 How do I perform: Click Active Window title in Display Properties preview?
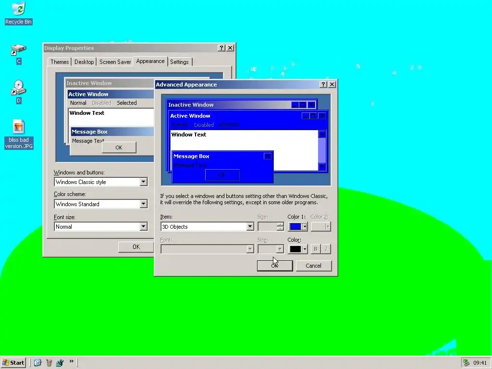tap(88, 94)
